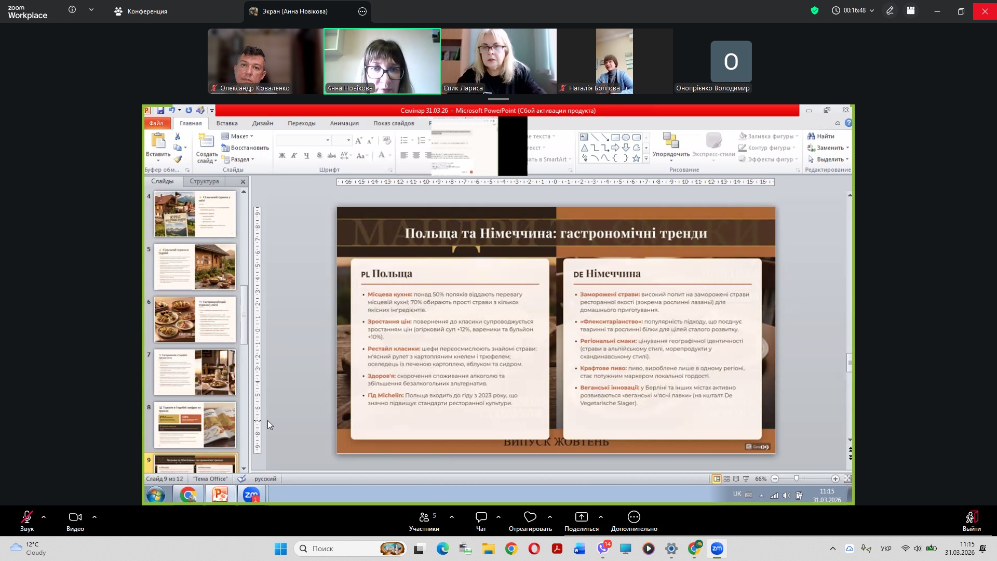Click annotate pencil icon at top
Viewport: 997px width, 561px height.
pyautogui.click(x=890, y=11)
